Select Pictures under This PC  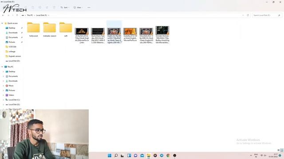(12, 90)
